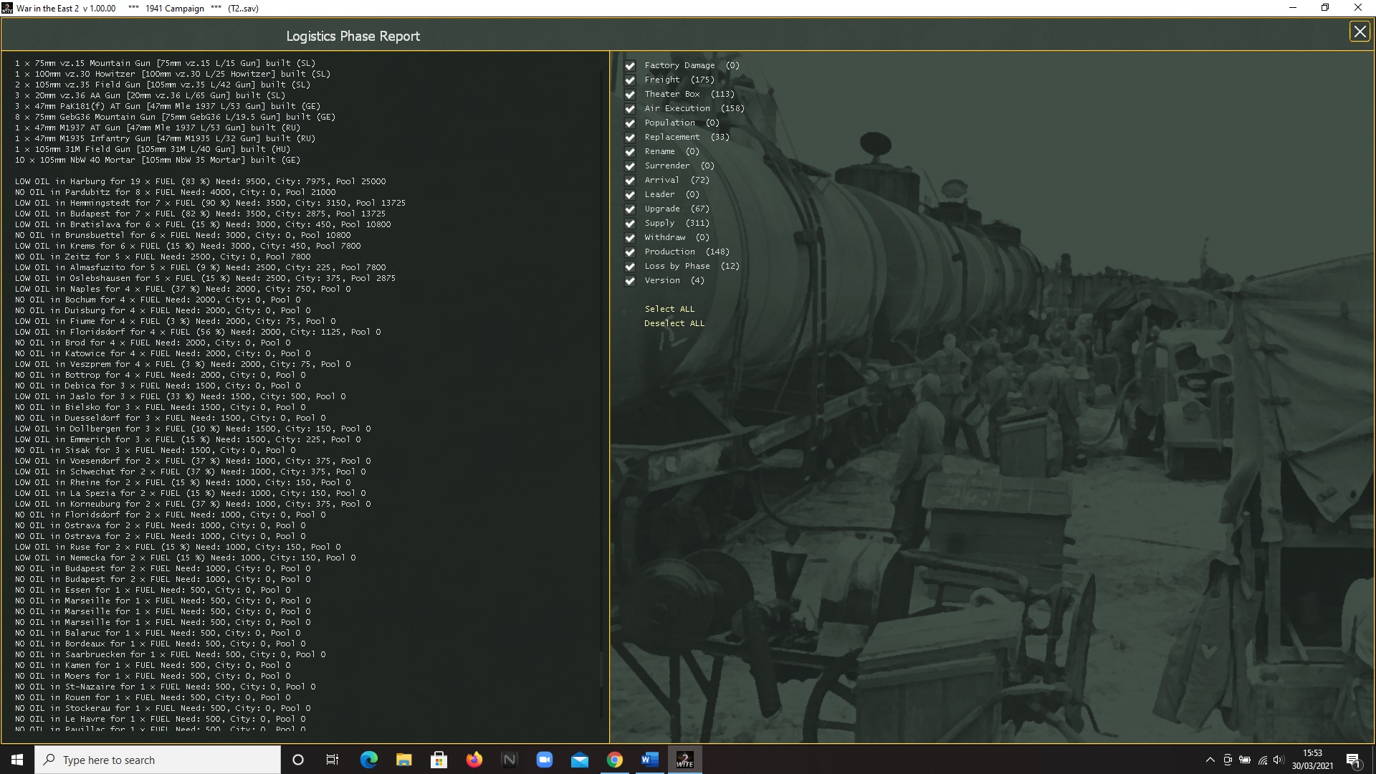Open File Explorer from taskbar

403,760
